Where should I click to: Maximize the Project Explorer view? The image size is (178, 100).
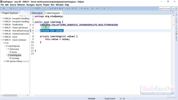[x=28, y=12]
